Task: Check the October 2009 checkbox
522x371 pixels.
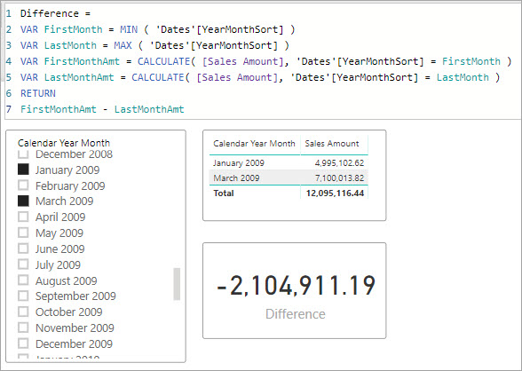Action: coord(23,312)
